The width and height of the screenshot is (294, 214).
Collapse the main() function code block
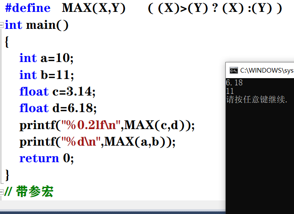2,25
